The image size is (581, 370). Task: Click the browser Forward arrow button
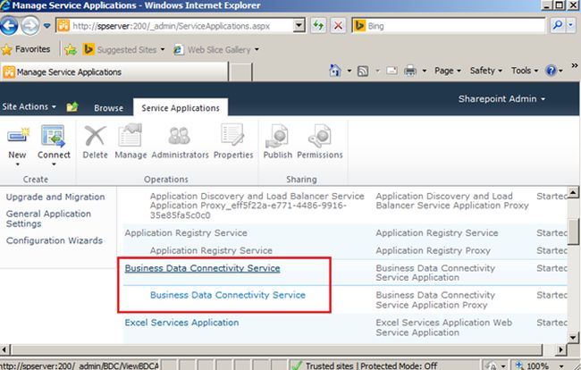point(30,26)
